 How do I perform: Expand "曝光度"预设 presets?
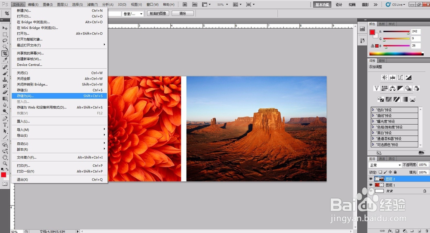[373, 121]
